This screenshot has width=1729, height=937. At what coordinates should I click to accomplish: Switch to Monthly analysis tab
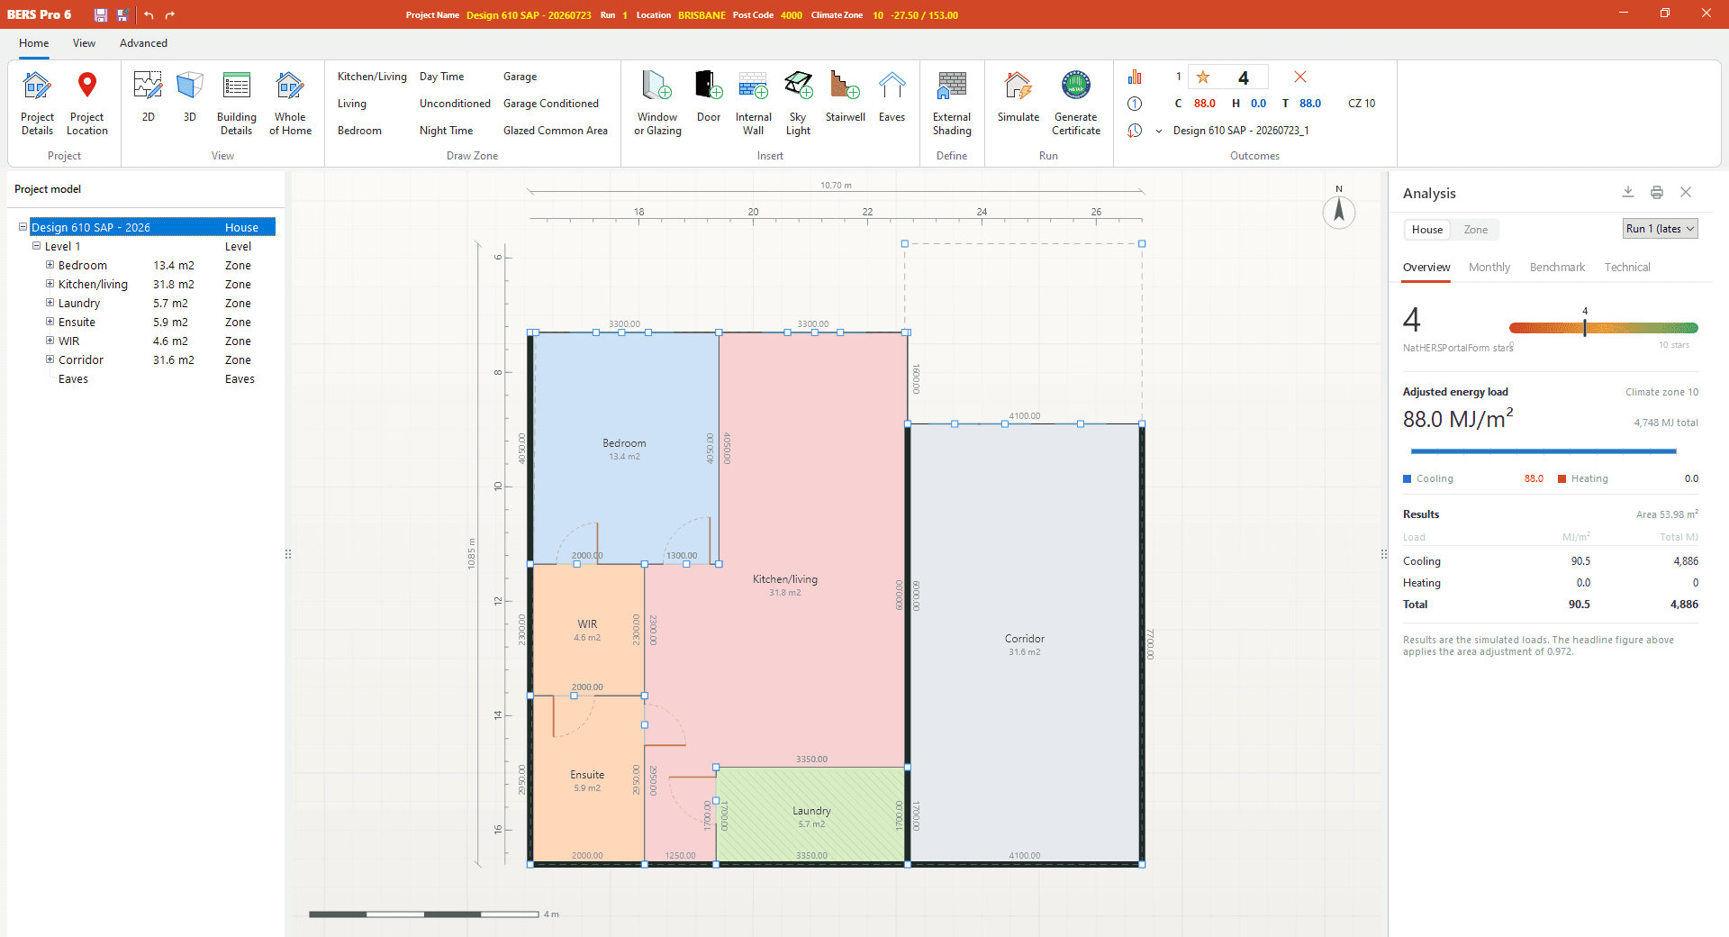click(x=1489, y=268)
